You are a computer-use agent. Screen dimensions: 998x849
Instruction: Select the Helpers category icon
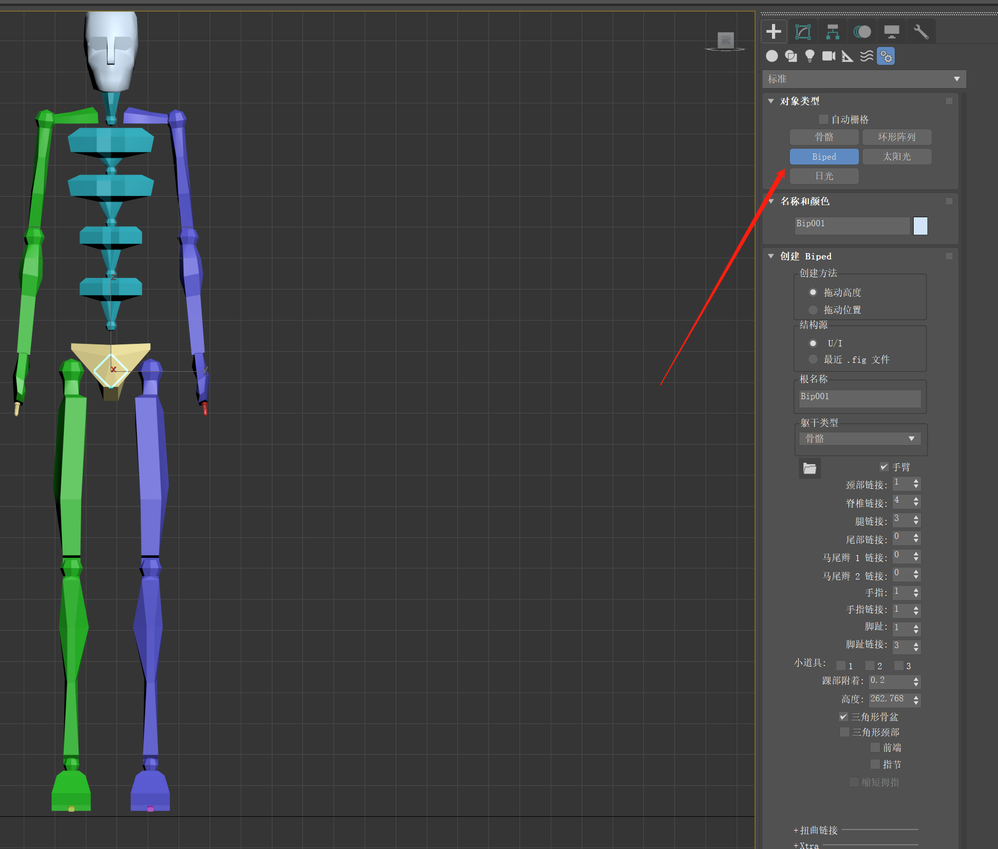click(847, 56)
